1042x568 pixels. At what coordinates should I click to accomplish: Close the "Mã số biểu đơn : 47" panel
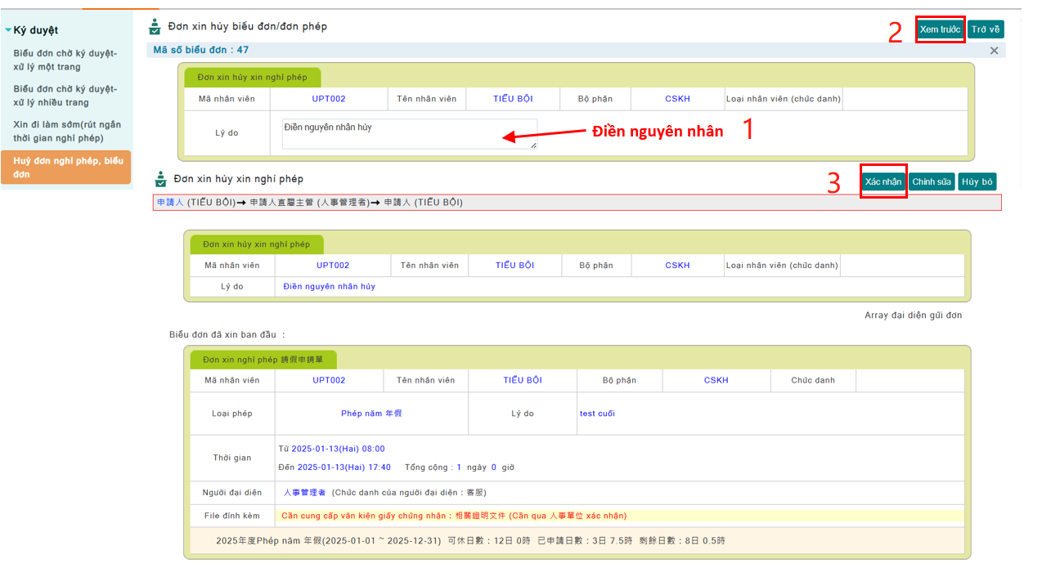click(994, 51)
